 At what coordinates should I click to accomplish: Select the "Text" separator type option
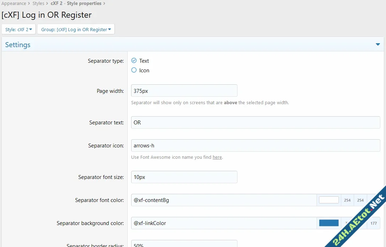coord(134,61)
